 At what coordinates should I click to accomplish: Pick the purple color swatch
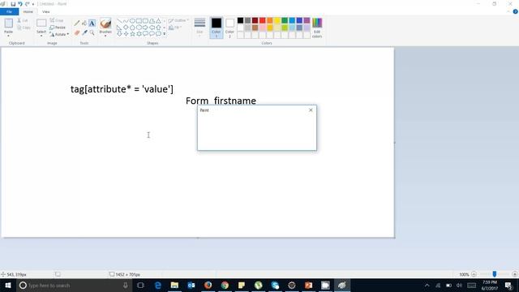307,20
